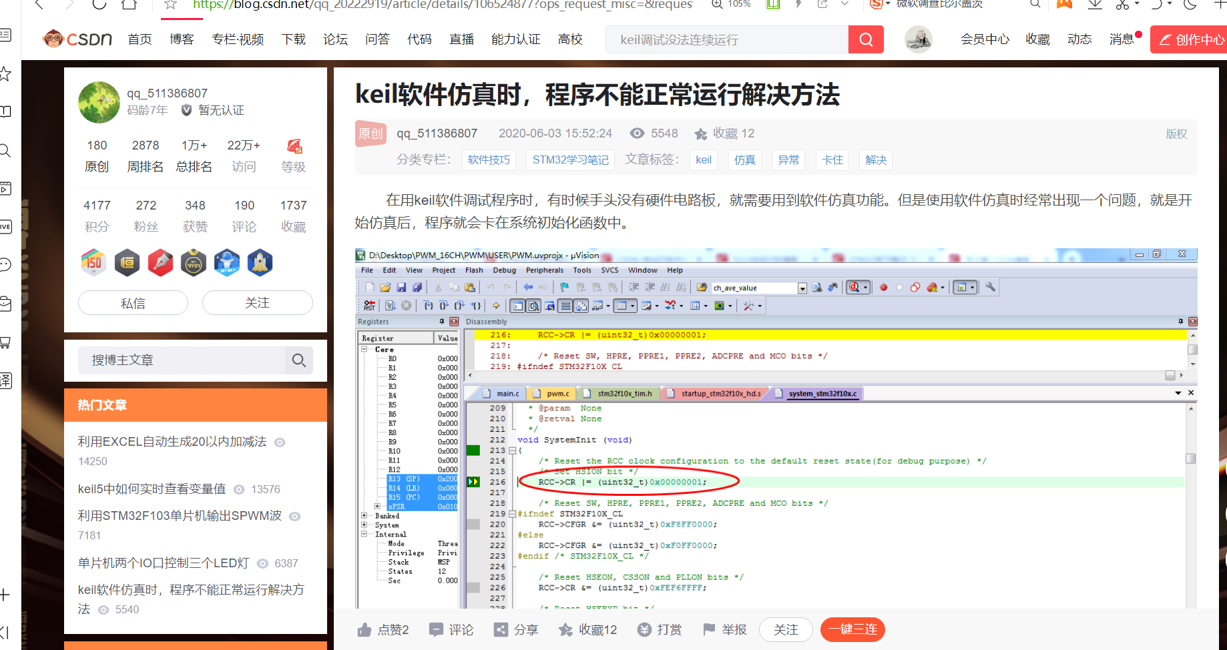Click the browser address bar URL
Image resolution: width=1227 pixels, height=650 pixels.
click(443, 4)
